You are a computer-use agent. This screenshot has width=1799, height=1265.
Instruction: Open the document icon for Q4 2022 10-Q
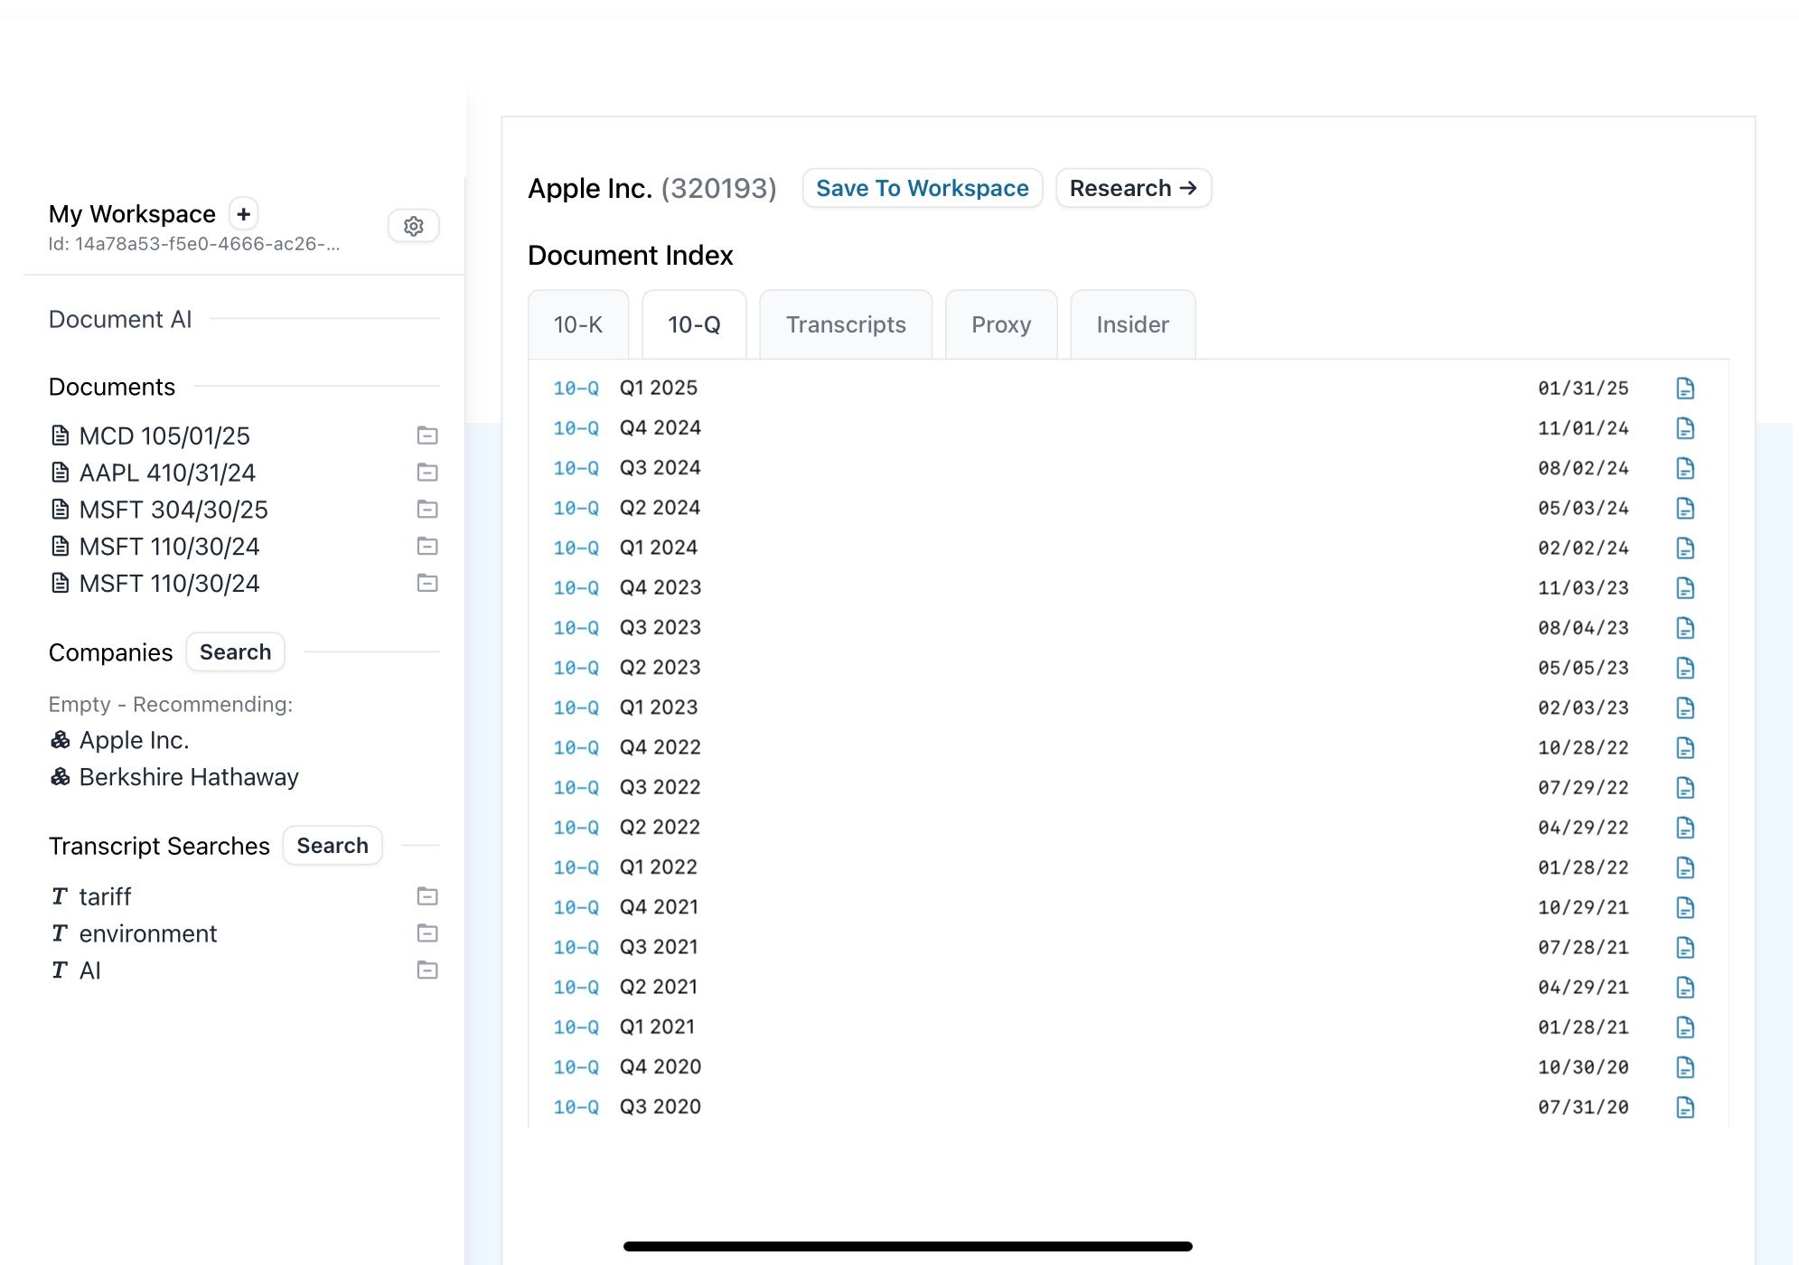click(x=1685, y=747)
